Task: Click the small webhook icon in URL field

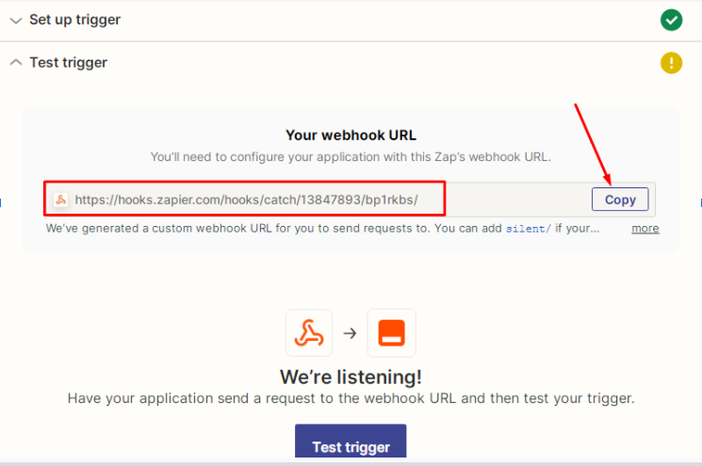Action: pyautogui.click(x=61, y=200)
